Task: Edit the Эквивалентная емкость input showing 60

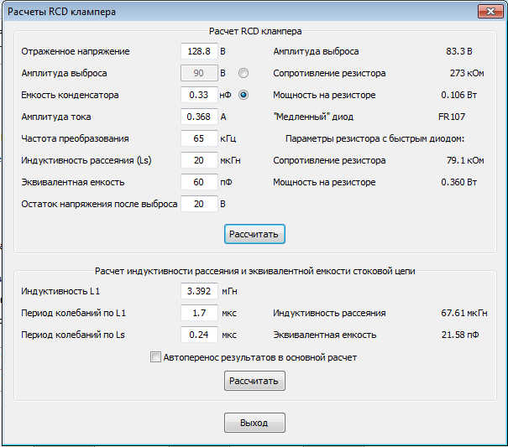Action: [x=199, y=182]
